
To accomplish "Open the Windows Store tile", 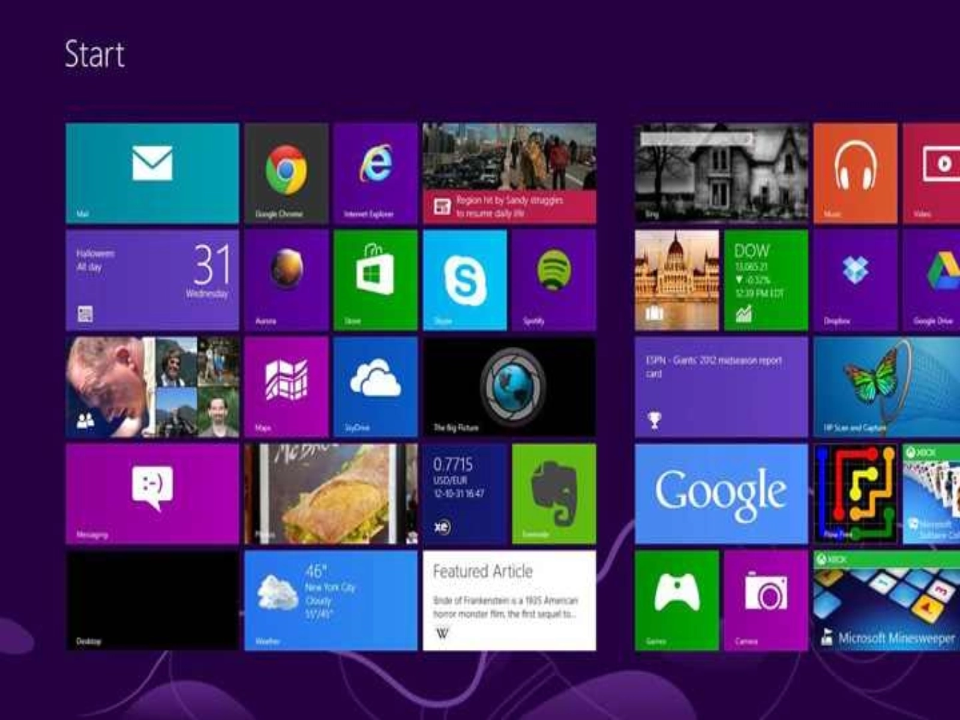I will (375, 280).
